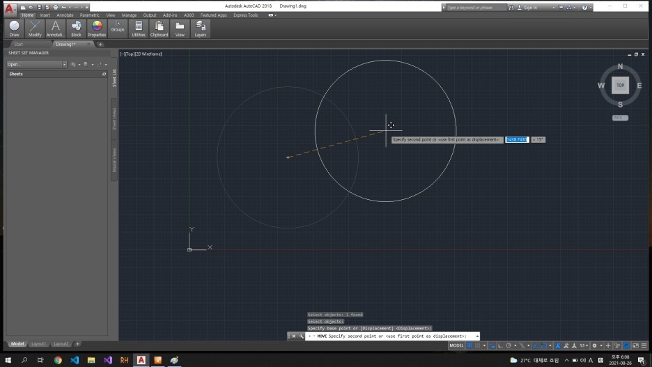Switch to the Annotate ribbon tab
Screen dimensions: 652x367
(65, 15)
